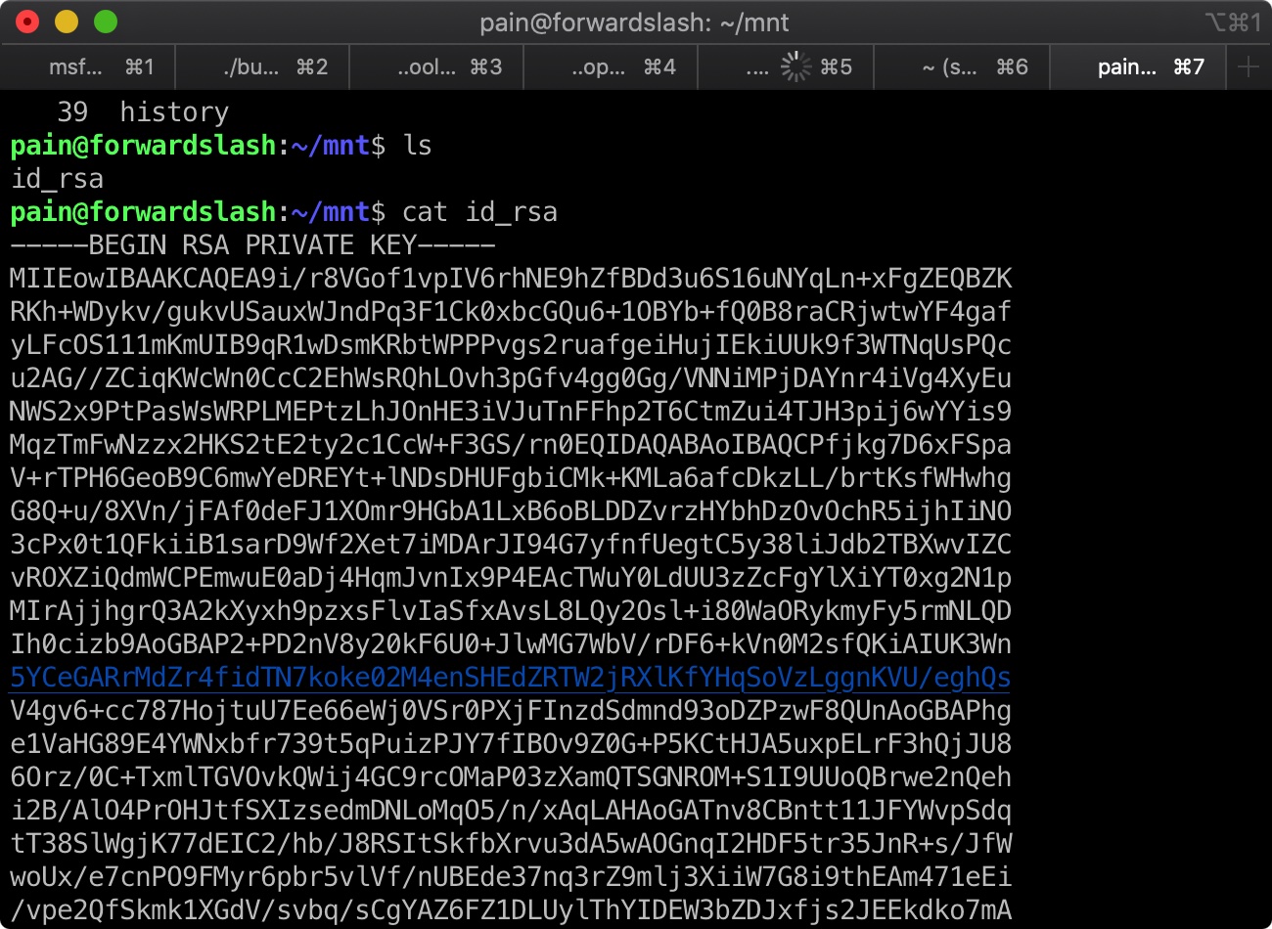1272x929 pixels.
Task: Minimize the window with the yellow button
Action: [x=67, y=22]
